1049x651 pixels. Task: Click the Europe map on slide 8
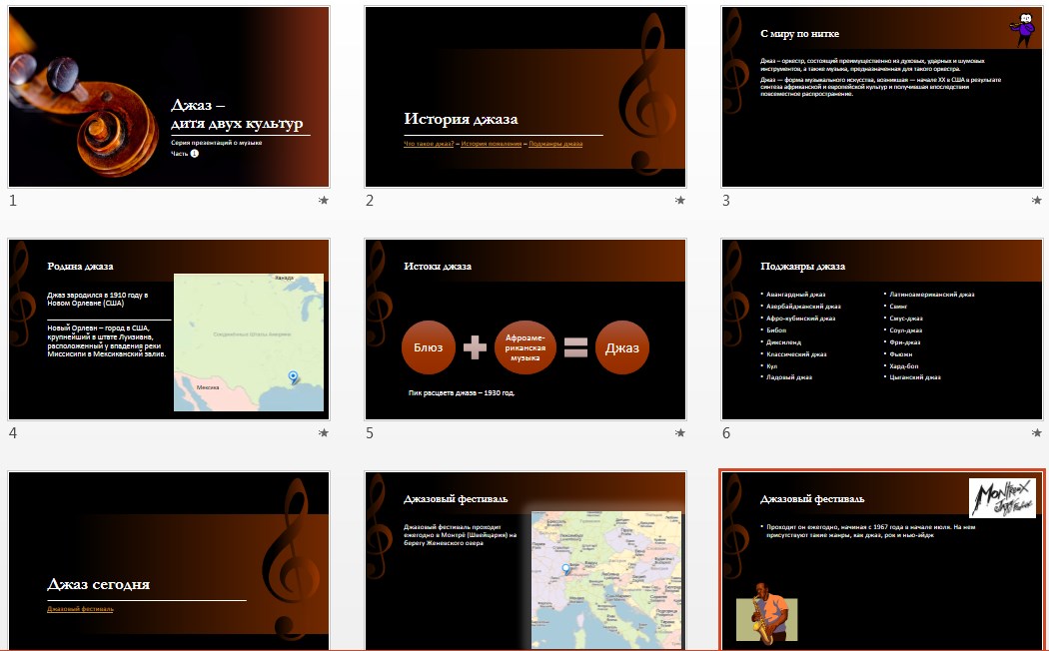coord(605,579)
